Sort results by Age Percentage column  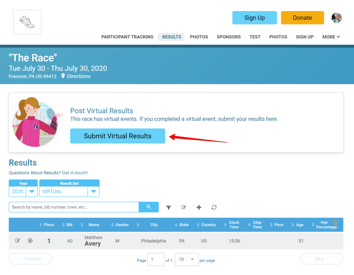(x=324, y=225)
